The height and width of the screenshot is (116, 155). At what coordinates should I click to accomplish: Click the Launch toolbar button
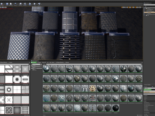[x=39, y=4]
